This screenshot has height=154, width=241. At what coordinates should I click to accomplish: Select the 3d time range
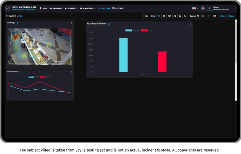pyautogui.click(x=180, y=16)
